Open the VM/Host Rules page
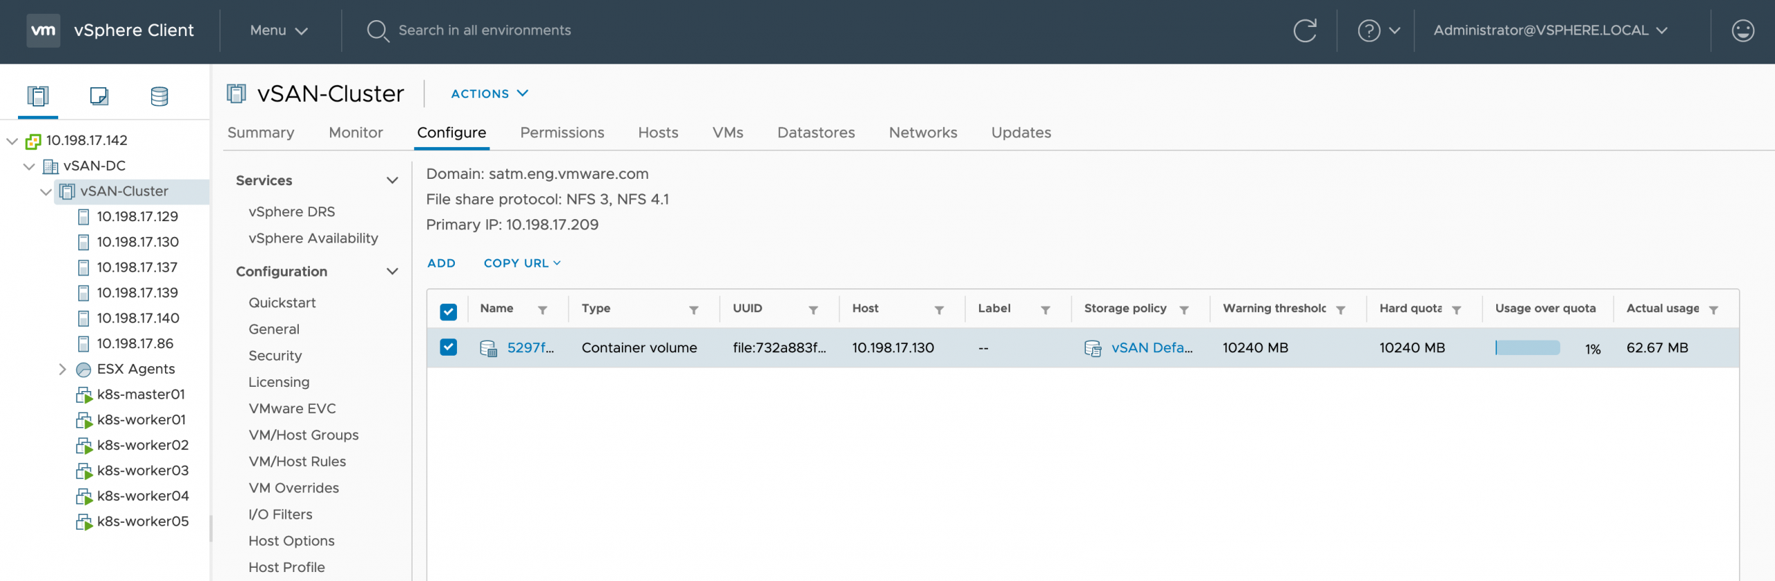 (297, 462)
